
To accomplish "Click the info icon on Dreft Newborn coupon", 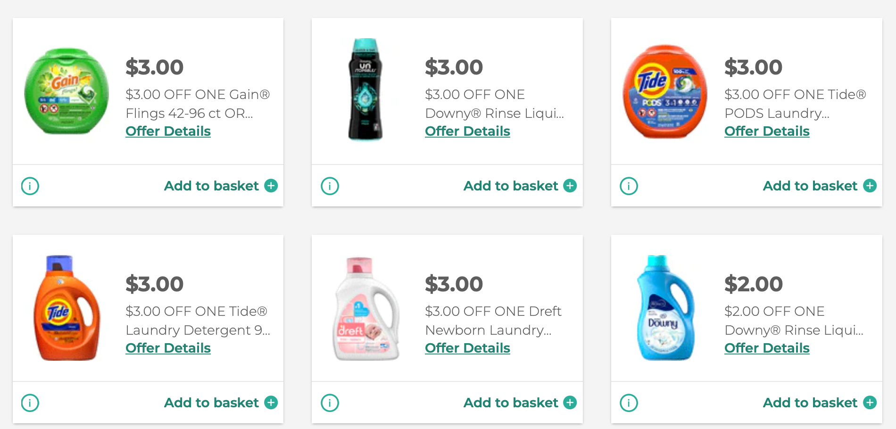I will (x=329, y=403).
